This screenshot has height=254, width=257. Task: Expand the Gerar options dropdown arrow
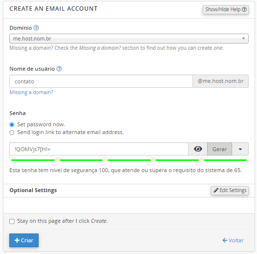(240, 149)
